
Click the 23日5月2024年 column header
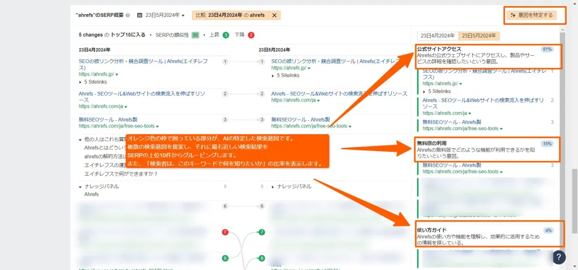tap(274, 50)
